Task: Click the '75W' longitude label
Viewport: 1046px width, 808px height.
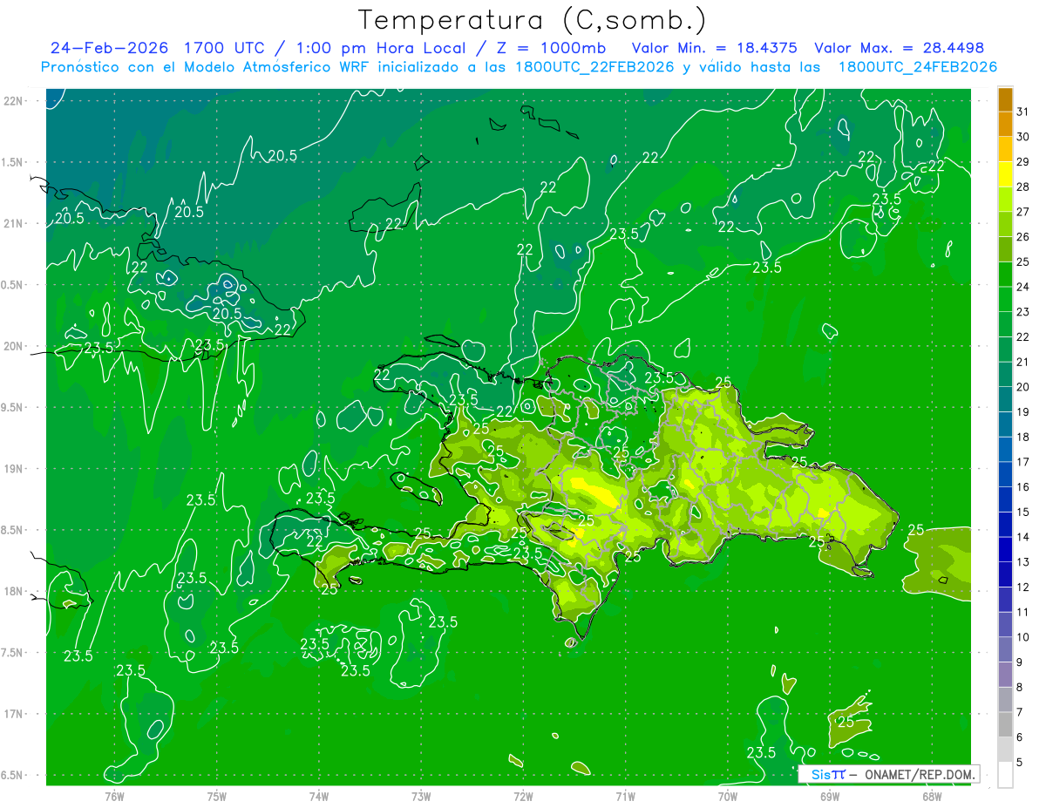Action: coord(217,796)
